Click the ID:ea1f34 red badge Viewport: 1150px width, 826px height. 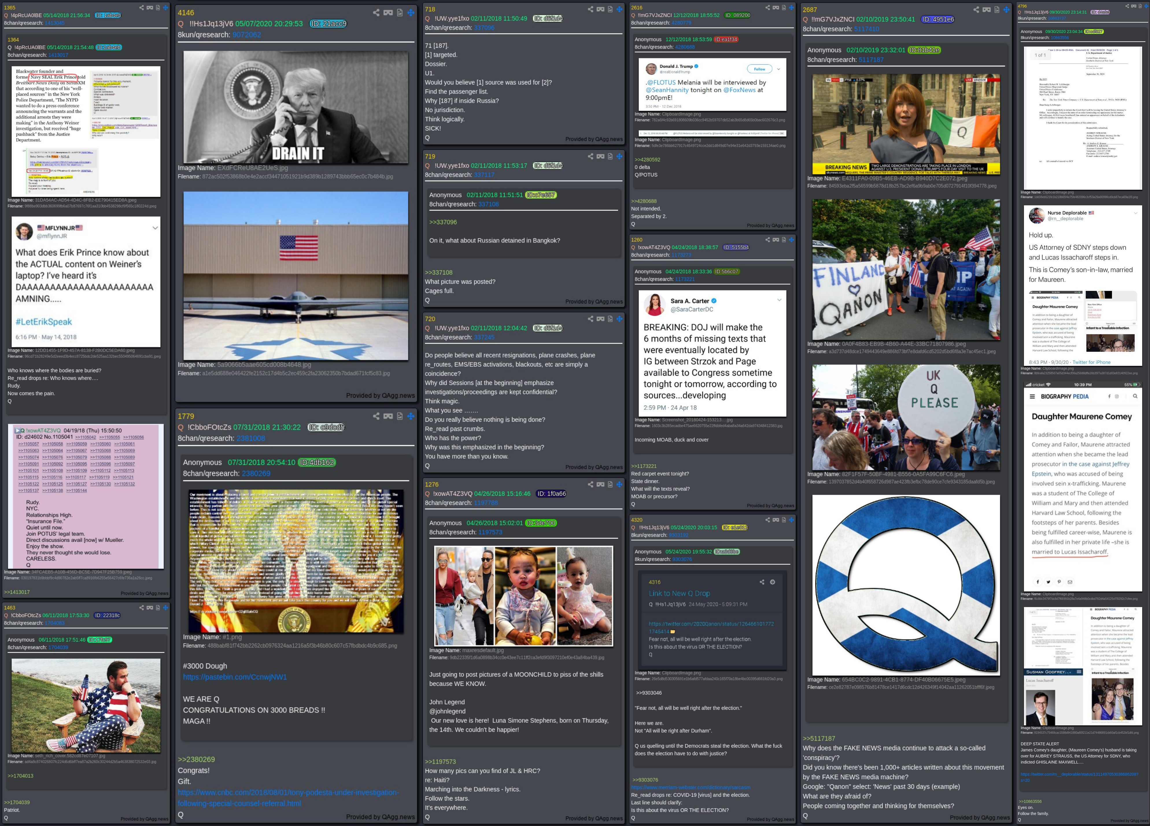click(726, 40)
